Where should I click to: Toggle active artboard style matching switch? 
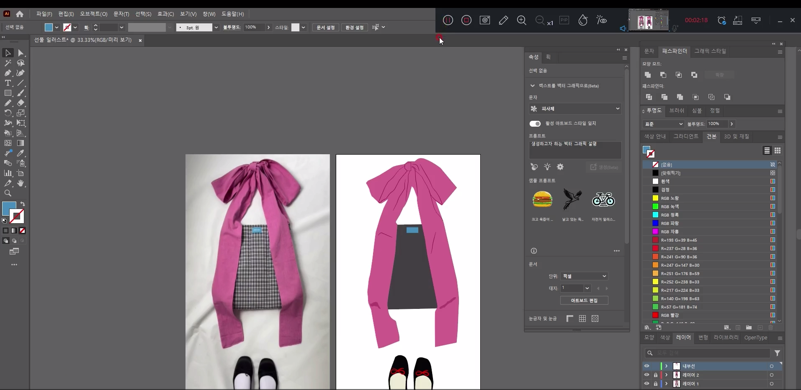[x=535, y=123]
